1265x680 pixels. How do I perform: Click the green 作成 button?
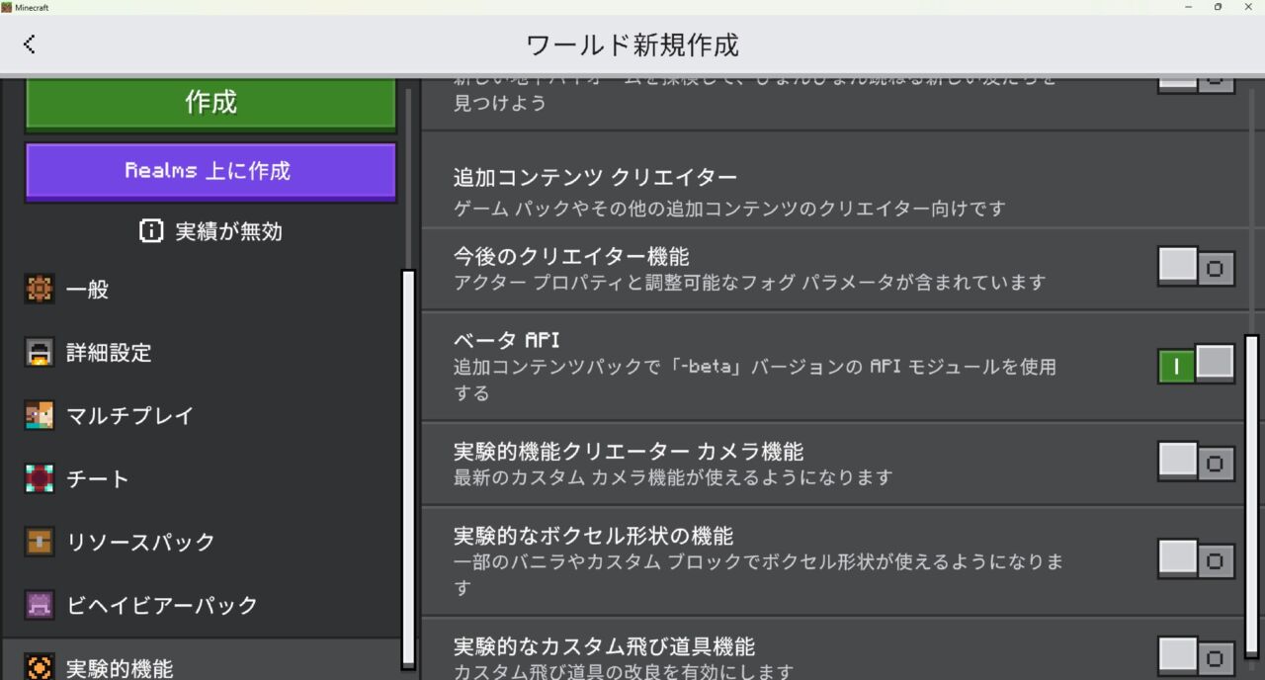pyautogui.click(x=211, y=103)
